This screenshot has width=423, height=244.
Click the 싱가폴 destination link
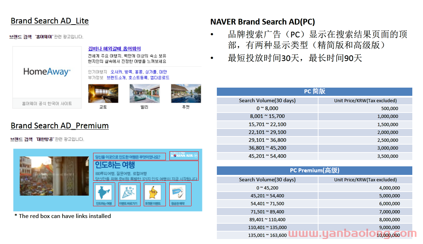(x=151, y=72)
